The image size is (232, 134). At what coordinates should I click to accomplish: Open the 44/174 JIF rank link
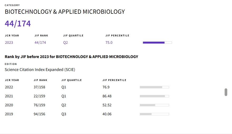40,42
